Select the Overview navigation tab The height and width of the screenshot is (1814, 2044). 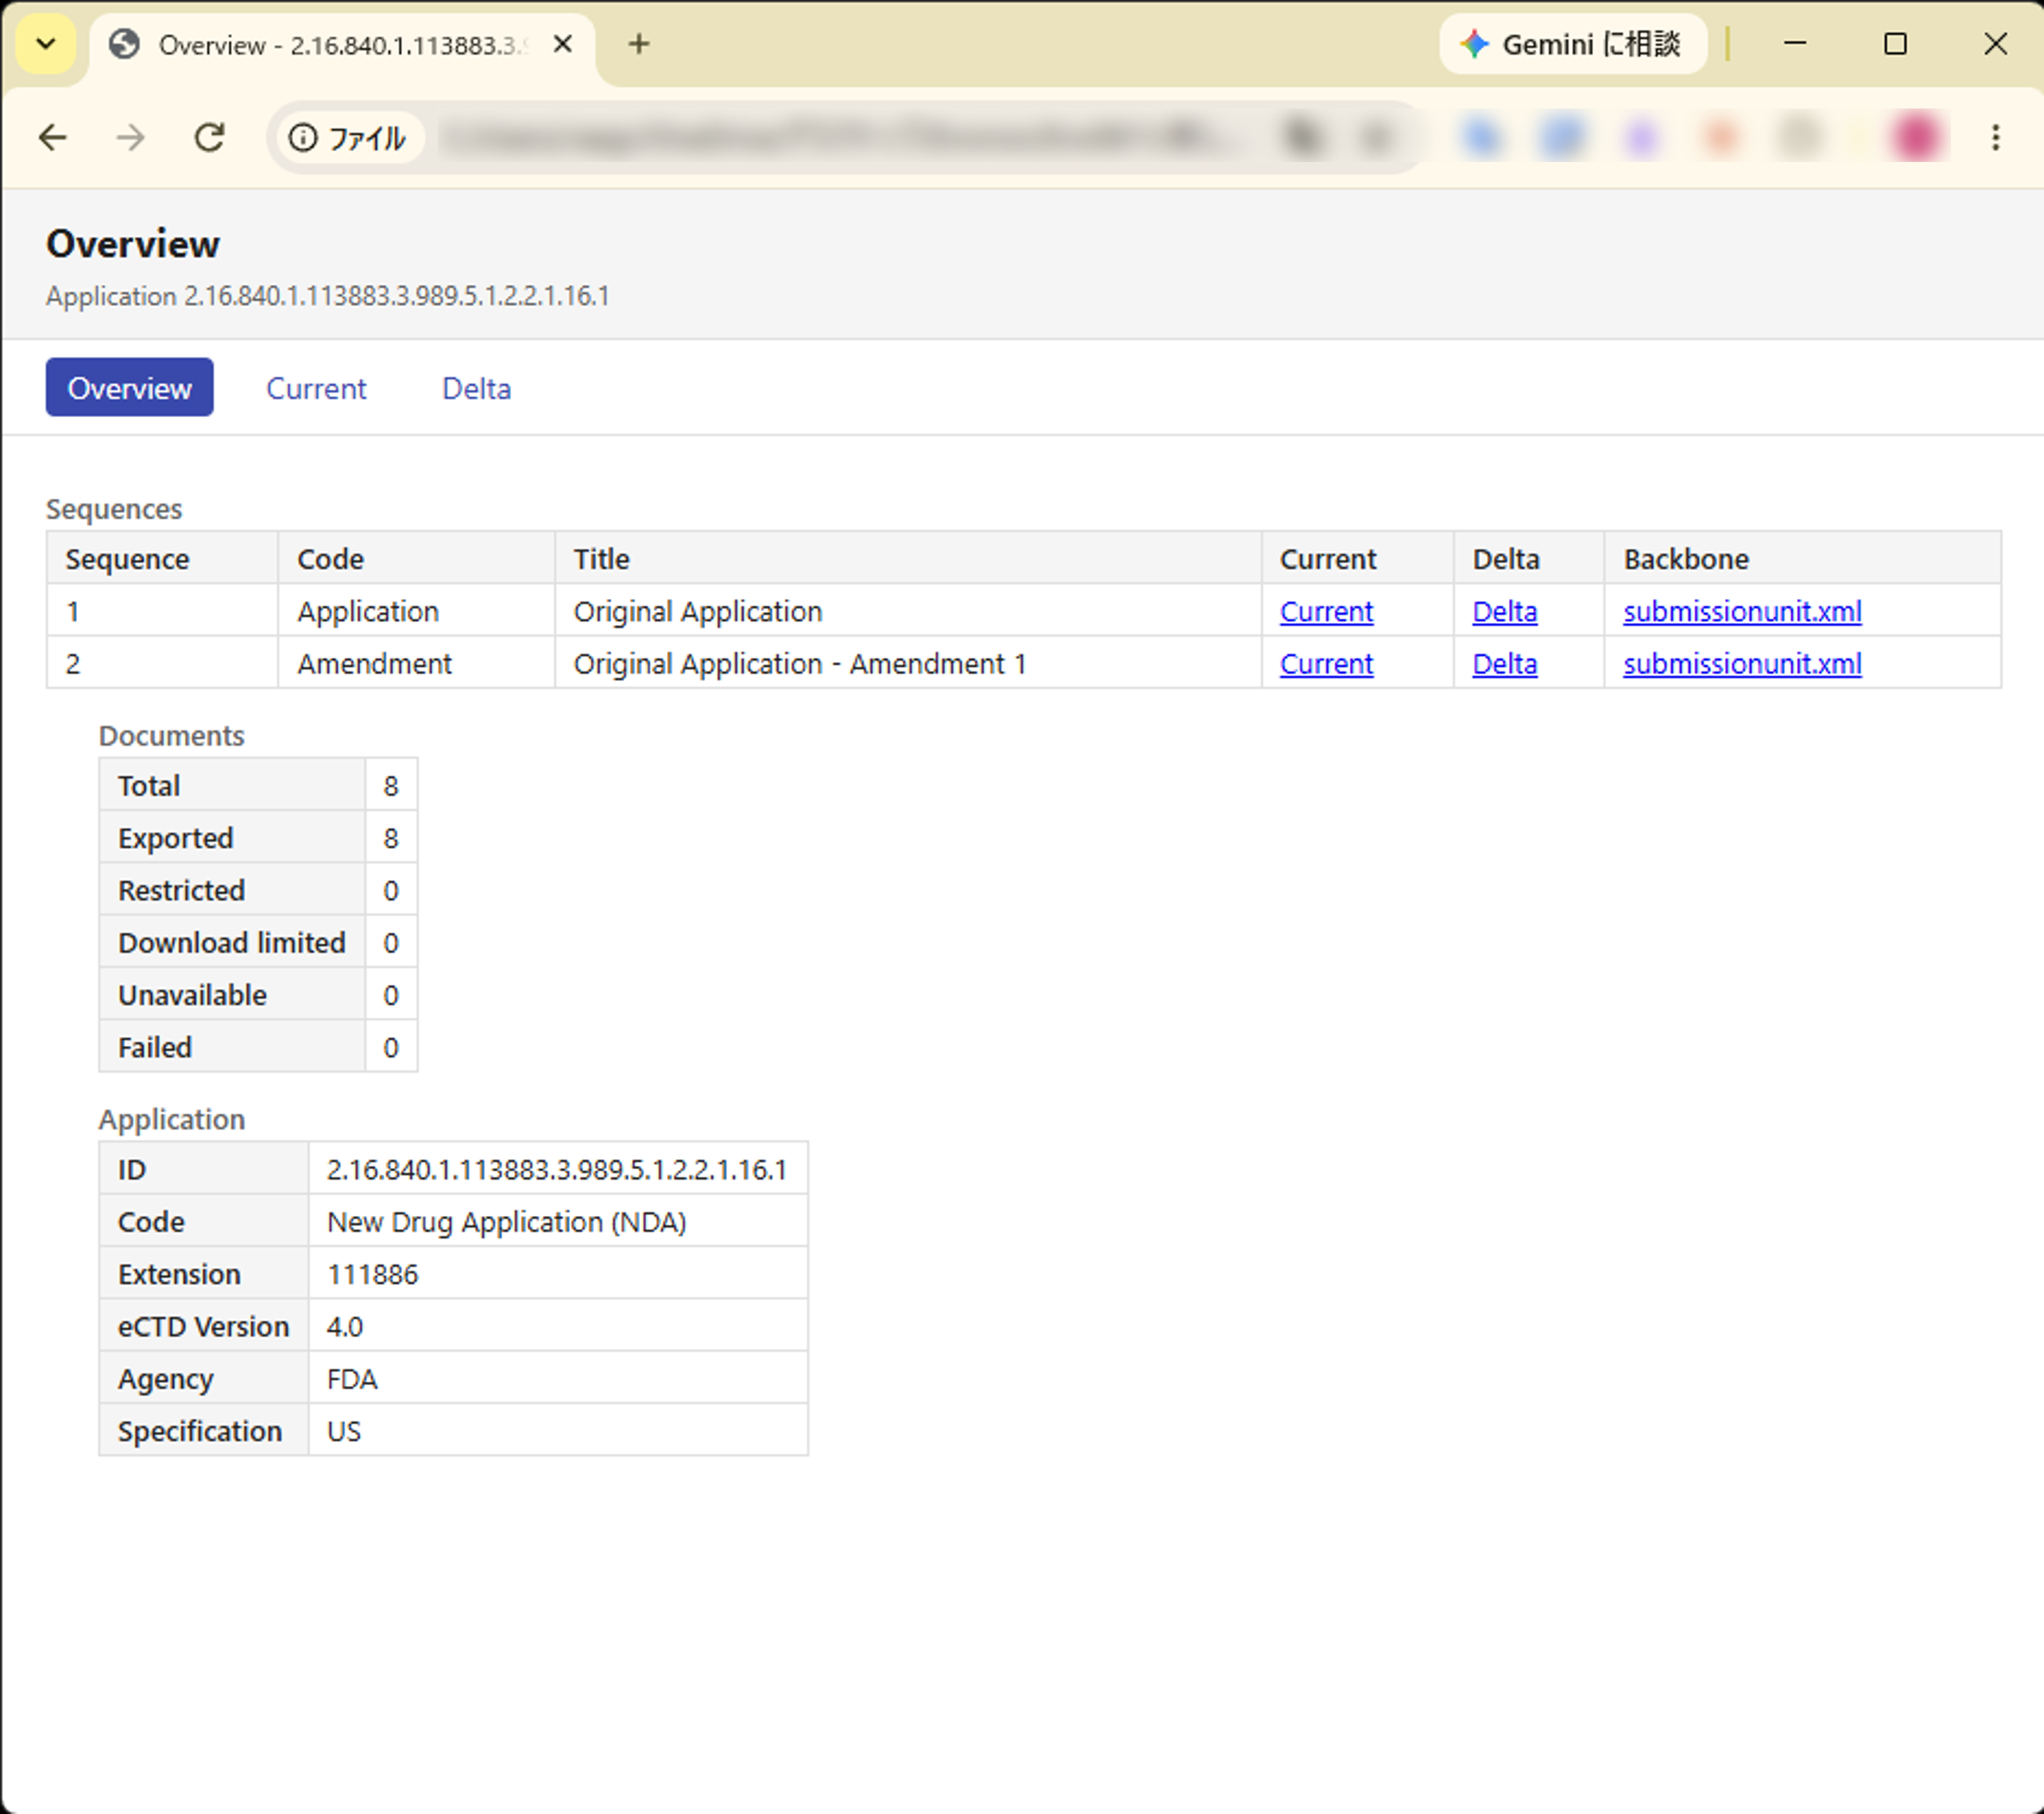coord(129,388)
